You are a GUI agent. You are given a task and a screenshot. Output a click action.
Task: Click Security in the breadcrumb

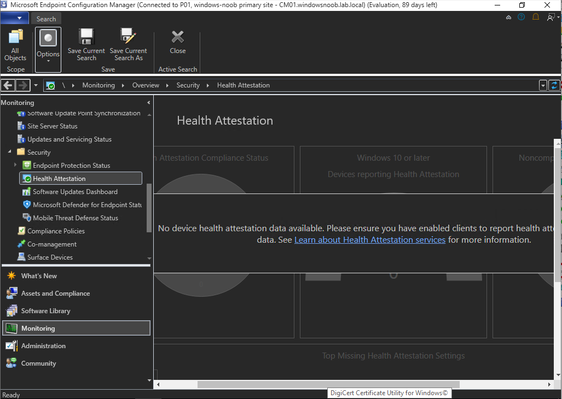coord(188,85)
